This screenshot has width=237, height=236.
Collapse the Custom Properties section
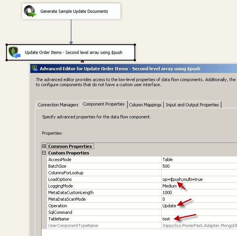44,153
